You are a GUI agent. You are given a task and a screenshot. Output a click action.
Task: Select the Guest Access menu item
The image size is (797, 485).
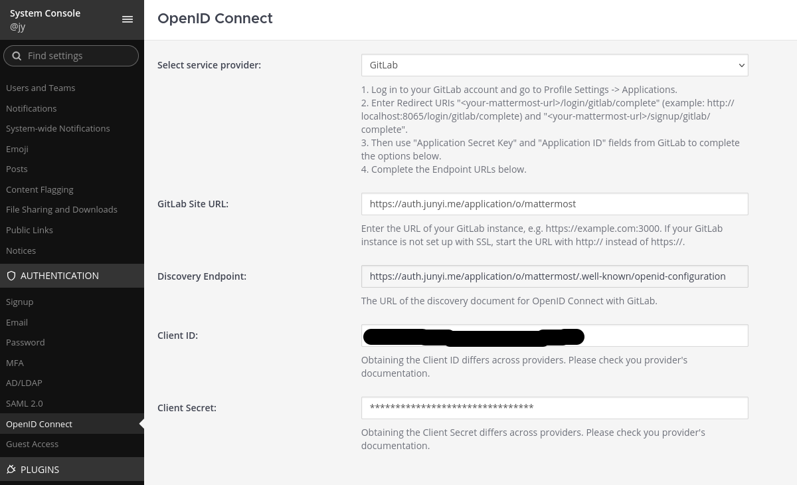pos(32,444)
